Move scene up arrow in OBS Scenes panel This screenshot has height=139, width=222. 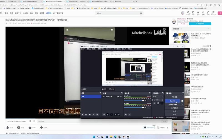click(94, 115)
